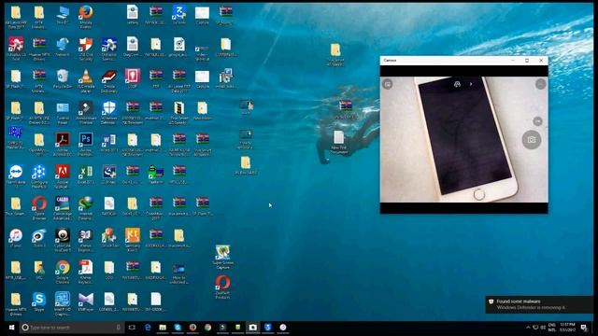This screenshot has width=598, height=336.
Task: Select the Samsung Kies 3 shortcut
Action: (133, 240)
